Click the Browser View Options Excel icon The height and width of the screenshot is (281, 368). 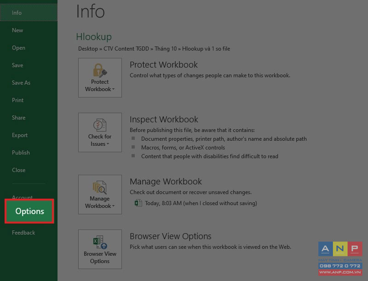(x=100, y=242)
